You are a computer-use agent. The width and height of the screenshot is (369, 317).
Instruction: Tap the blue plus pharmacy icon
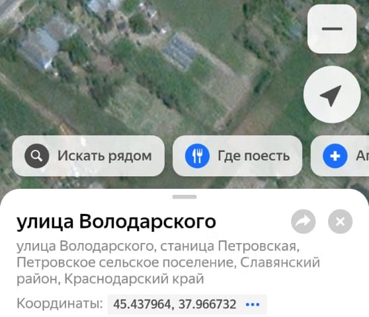click(335, 156)
